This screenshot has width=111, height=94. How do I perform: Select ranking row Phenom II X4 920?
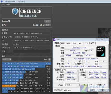click(26, 89)
